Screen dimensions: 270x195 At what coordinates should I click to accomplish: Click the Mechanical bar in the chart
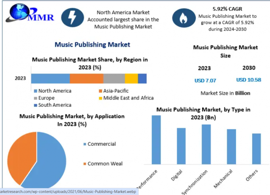(x=231, y=146)
